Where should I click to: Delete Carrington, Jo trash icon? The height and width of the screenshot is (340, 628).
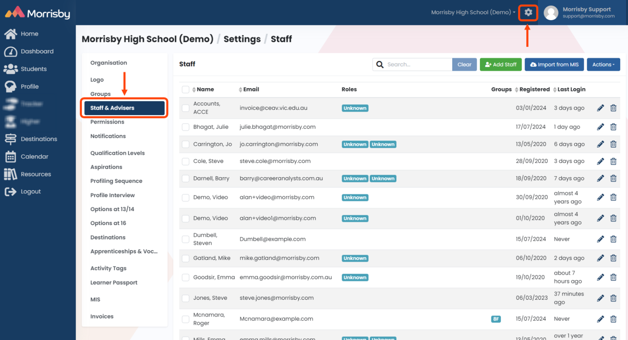[x=613, y=144]
